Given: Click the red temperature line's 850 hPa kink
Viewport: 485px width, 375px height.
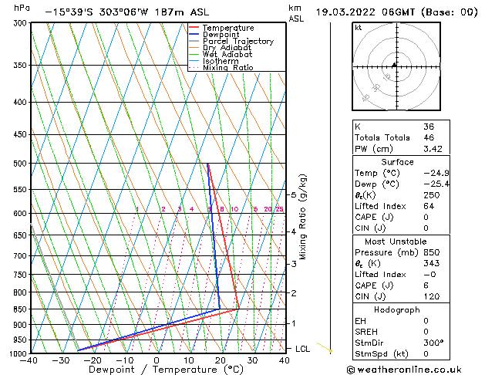Looking at the screenshot, I should point(238,309).
